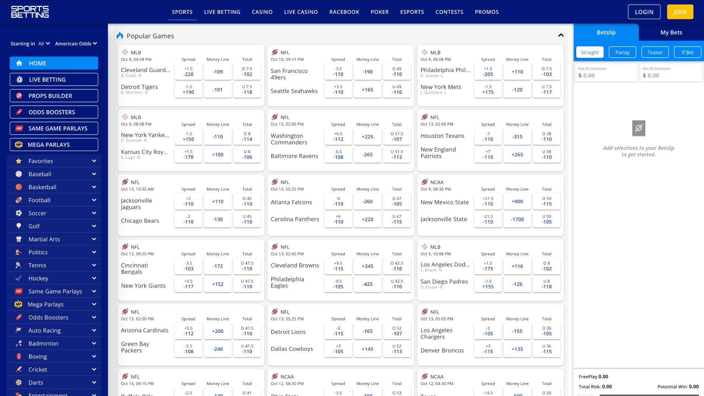Pick New Mexico State money line +900
704x396 pixels.
tap(517, 202)
